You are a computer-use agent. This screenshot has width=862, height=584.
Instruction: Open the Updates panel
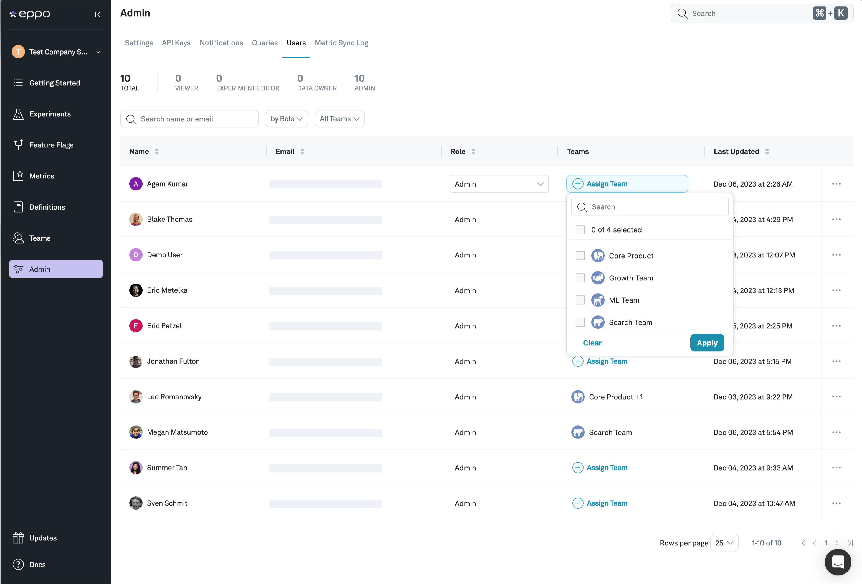[43, 538]
